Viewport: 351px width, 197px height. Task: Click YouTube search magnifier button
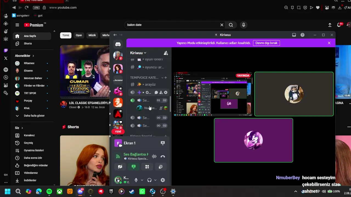231,25
